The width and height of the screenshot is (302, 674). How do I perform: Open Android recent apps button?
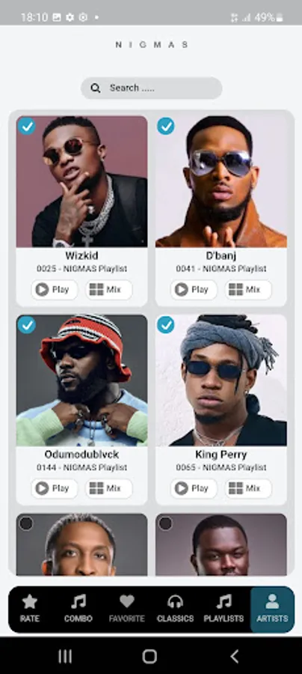pos(65,656)
